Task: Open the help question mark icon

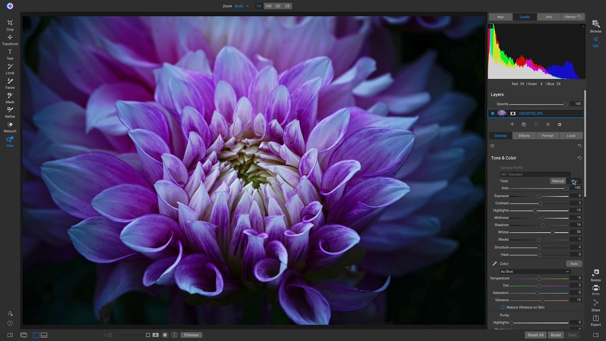Action: point(10,323)
